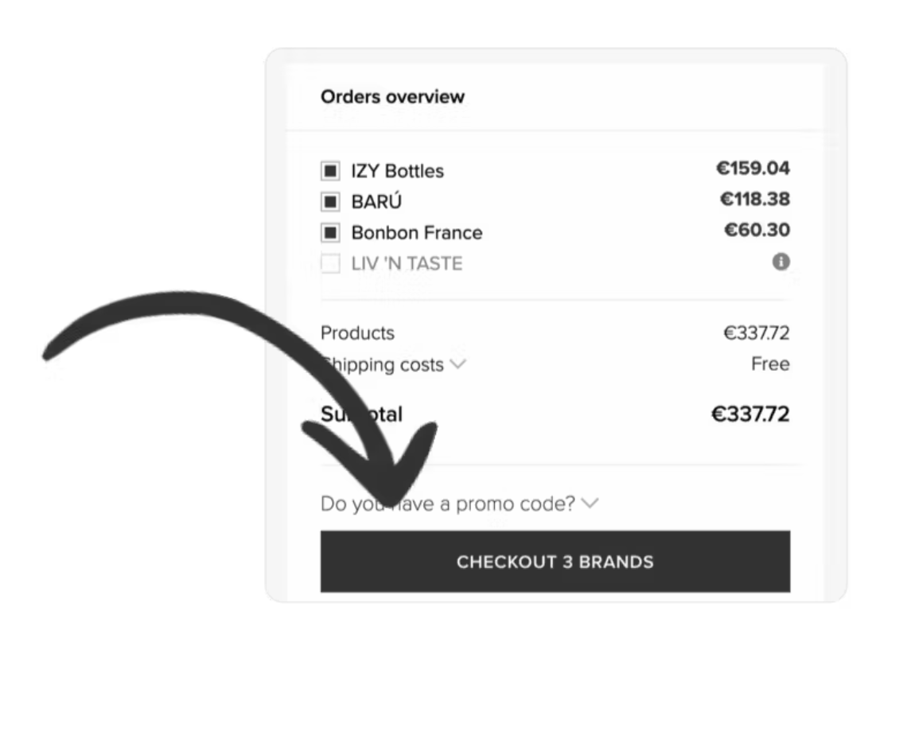Click the €60.30 Bonbon France amount
The width and height of the screenshot is (915, 743).
757,230
